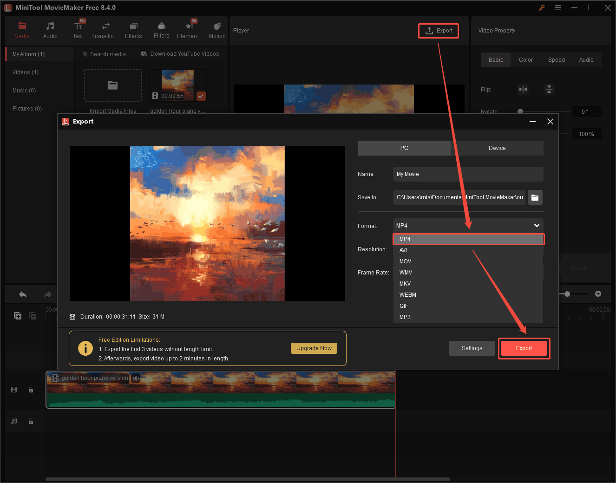The image size is (616, 483).
Task: Open the save folder browse icon
Action: click(535, 197)
